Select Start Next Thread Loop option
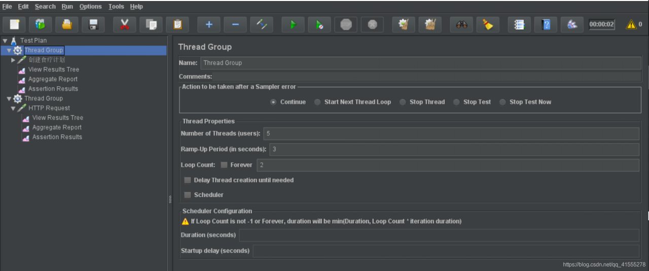This screenshot has width=649, height=271. tap(317, 102)
